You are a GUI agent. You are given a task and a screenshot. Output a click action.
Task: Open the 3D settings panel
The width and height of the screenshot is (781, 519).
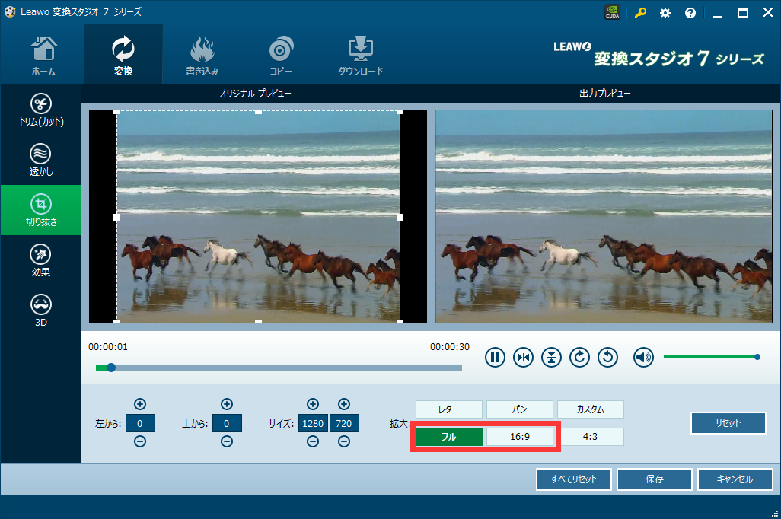(40, 311)
